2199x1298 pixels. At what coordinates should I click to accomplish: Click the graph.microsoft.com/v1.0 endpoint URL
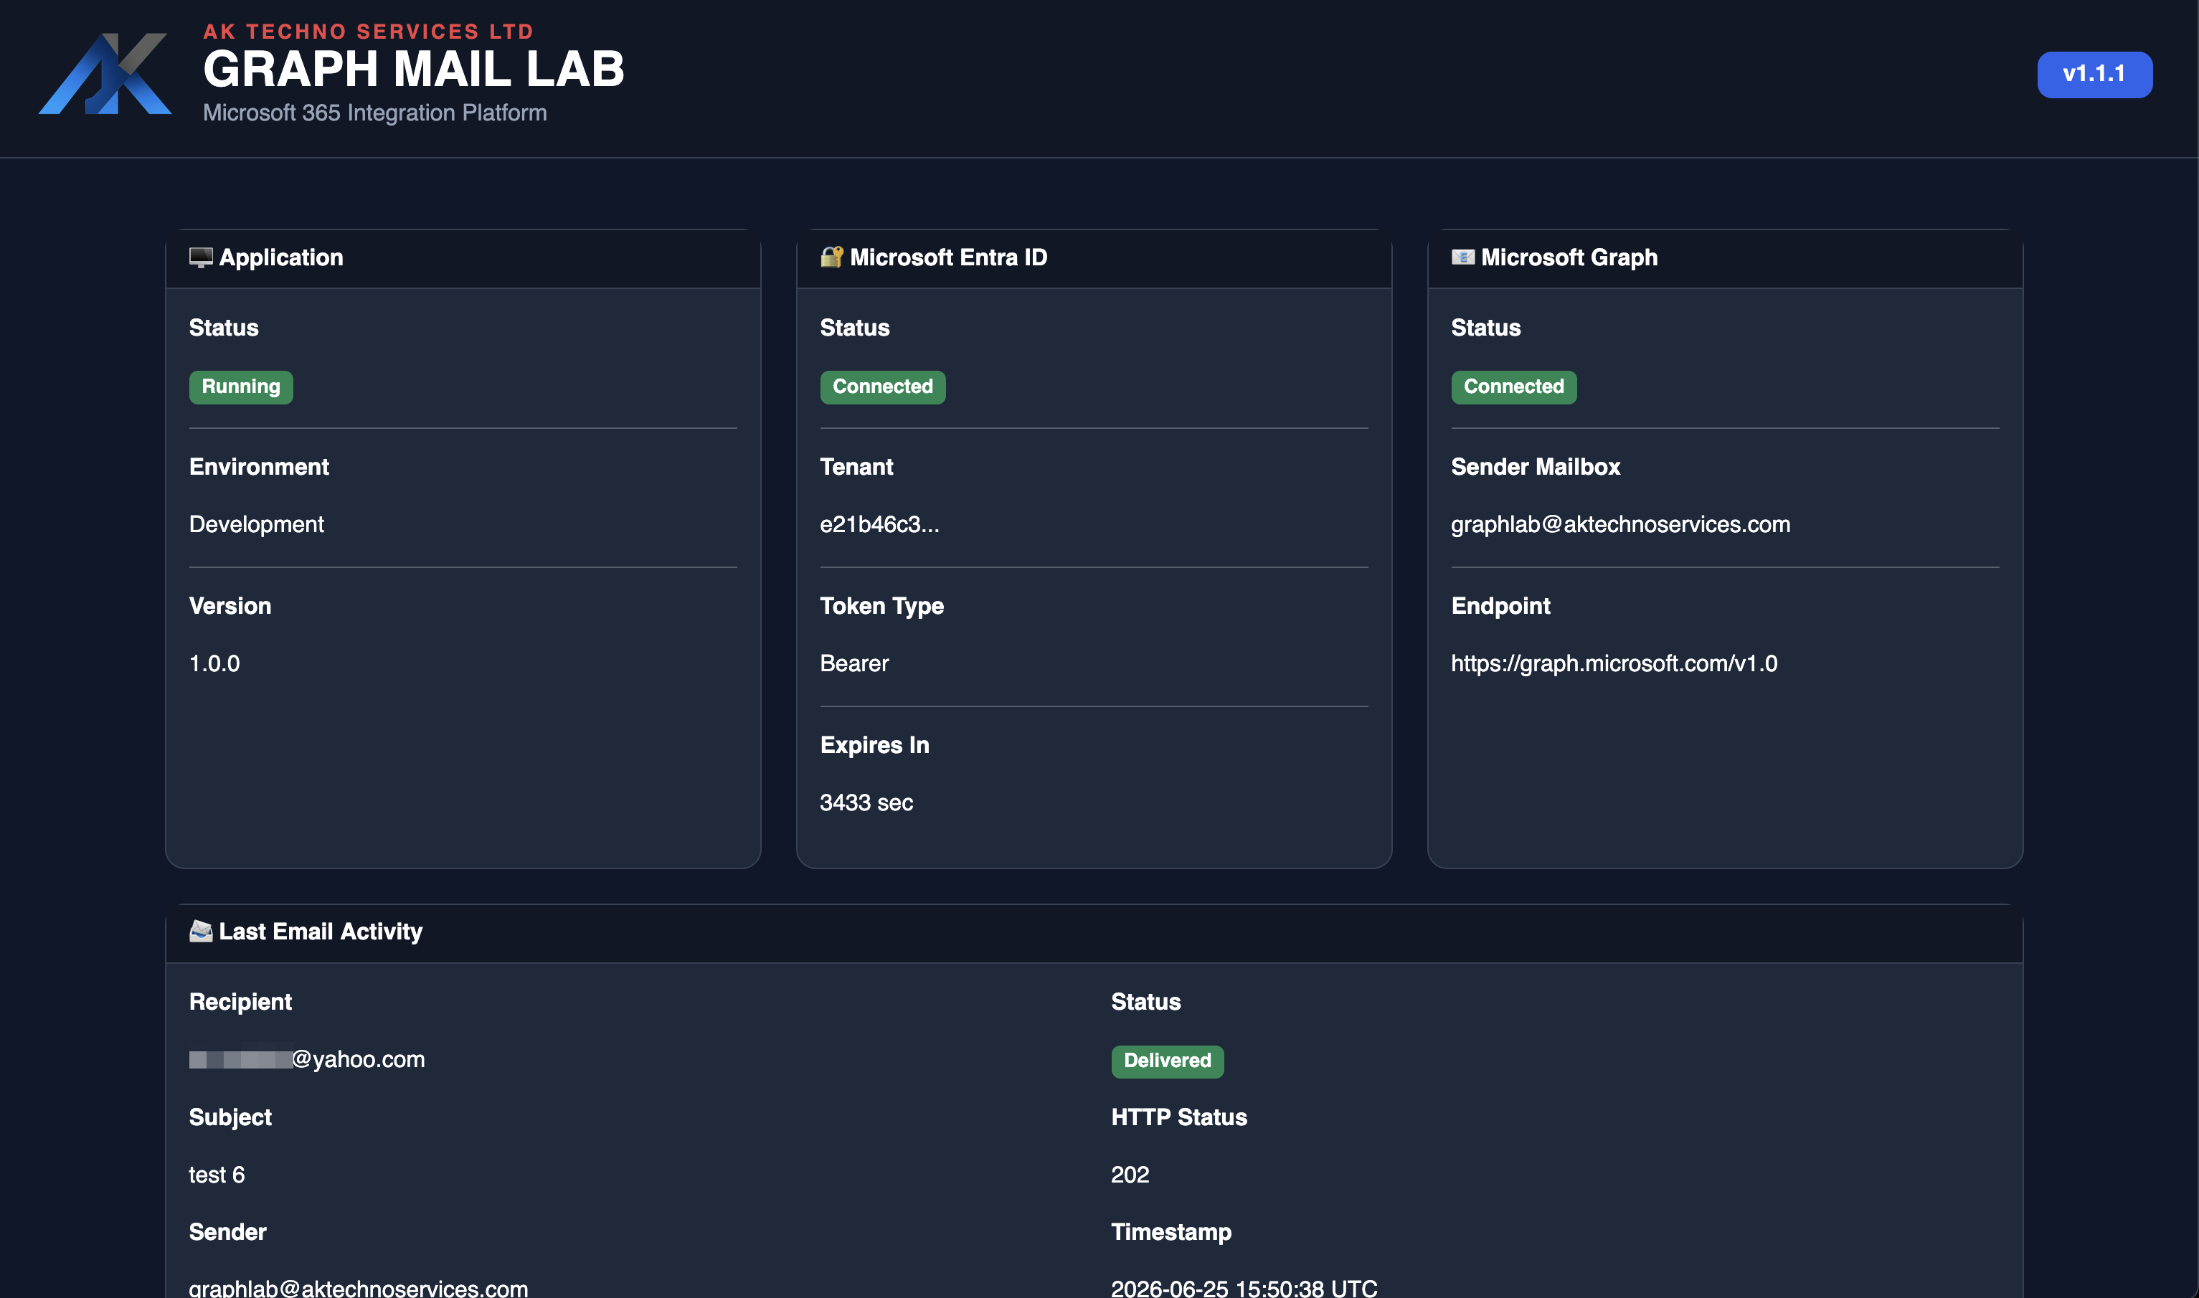pyautogui.click(x=1614, y=663)
